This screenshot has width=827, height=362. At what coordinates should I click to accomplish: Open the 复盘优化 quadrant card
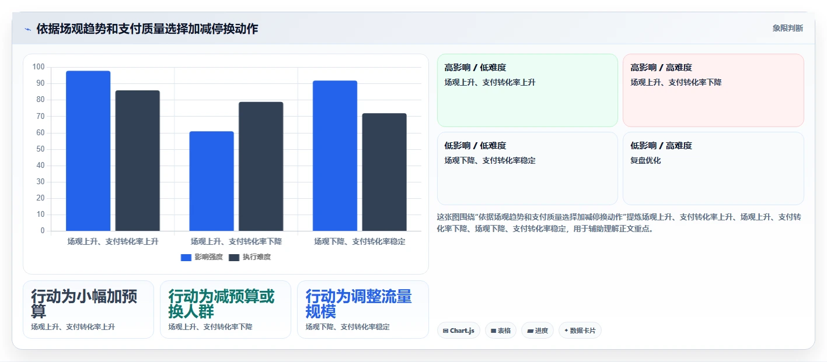click(x=713, y=168)
